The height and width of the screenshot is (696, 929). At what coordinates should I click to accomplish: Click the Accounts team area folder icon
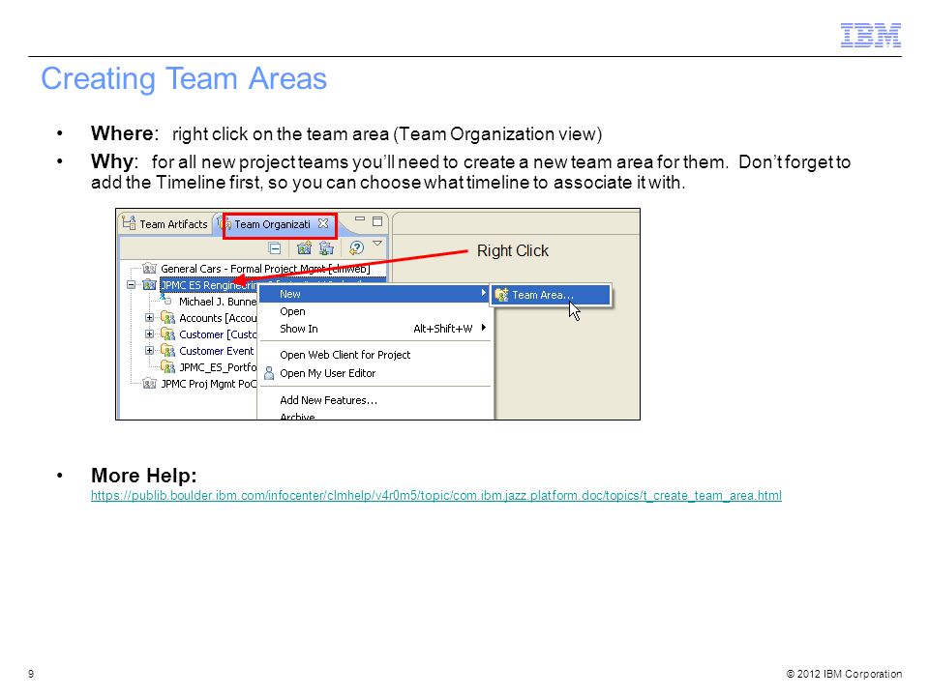[x=167, y=318]
